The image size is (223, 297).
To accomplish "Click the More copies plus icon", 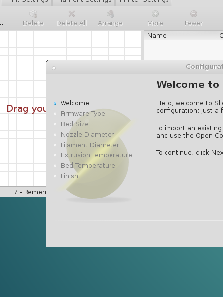I will tap(155, 14).
